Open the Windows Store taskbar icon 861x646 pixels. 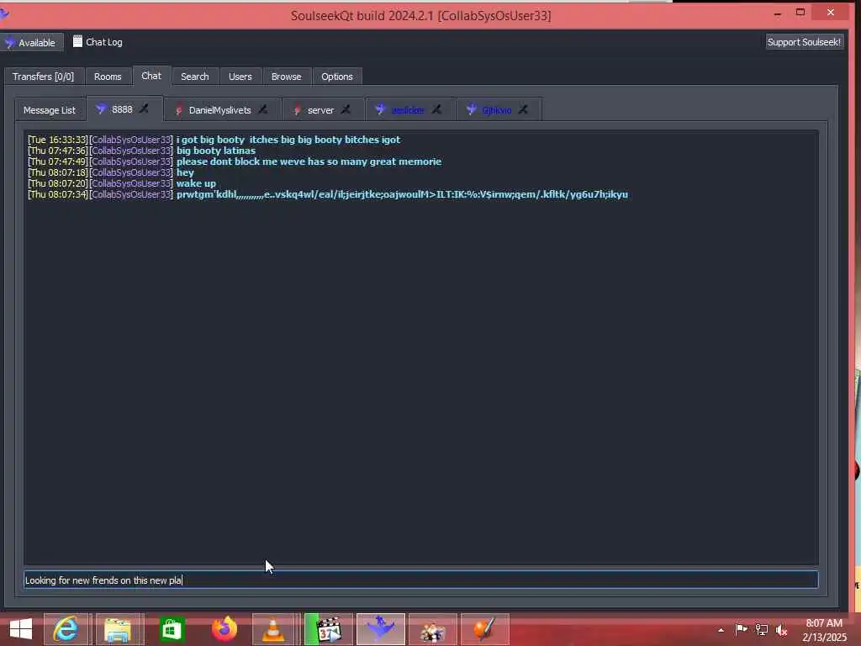[x=172, y=629]
